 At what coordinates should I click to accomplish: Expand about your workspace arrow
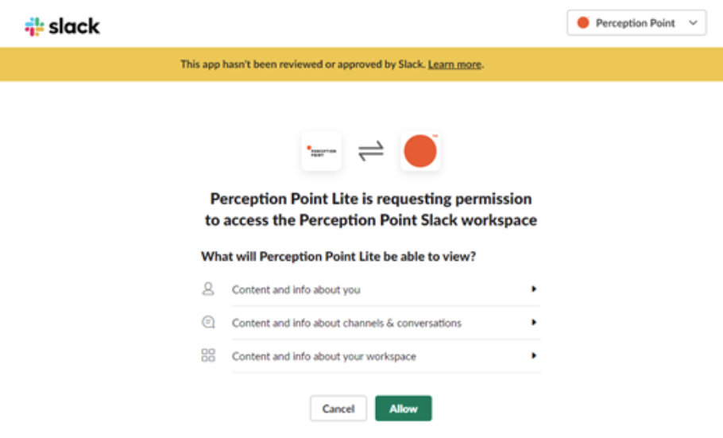click(x=534, y=356)
